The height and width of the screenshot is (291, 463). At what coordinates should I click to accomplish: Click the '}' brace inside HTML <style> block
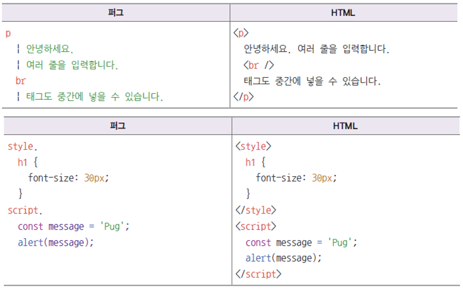248,194
